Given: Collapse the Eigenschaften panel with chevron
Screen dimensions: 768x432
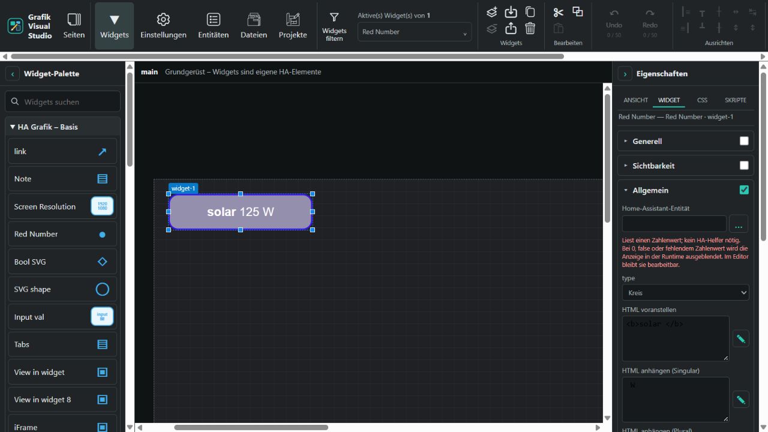Looking at the screenshot, I should click(625, 74).
